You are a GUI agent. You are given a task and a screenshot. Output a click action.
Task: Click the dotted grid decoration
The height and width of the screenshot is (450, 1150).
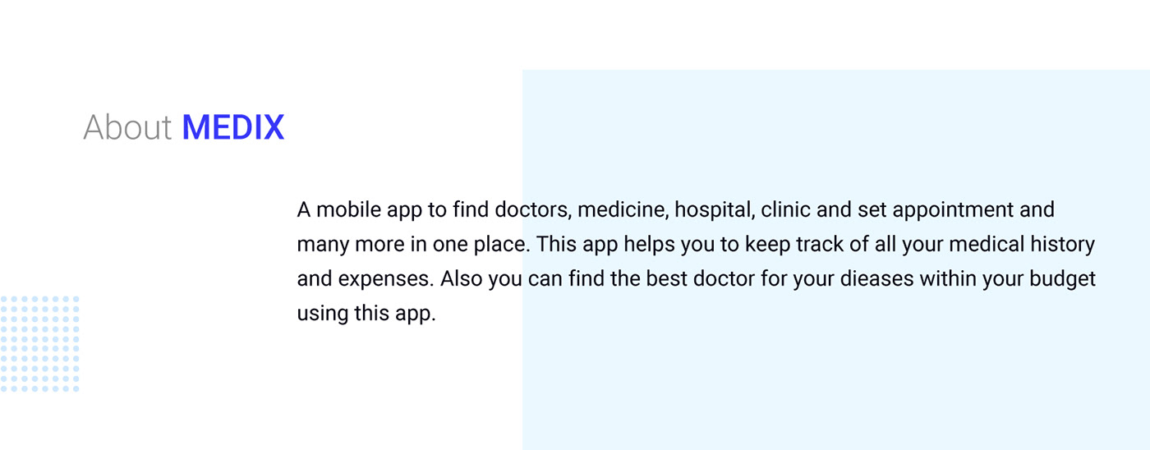40,344
